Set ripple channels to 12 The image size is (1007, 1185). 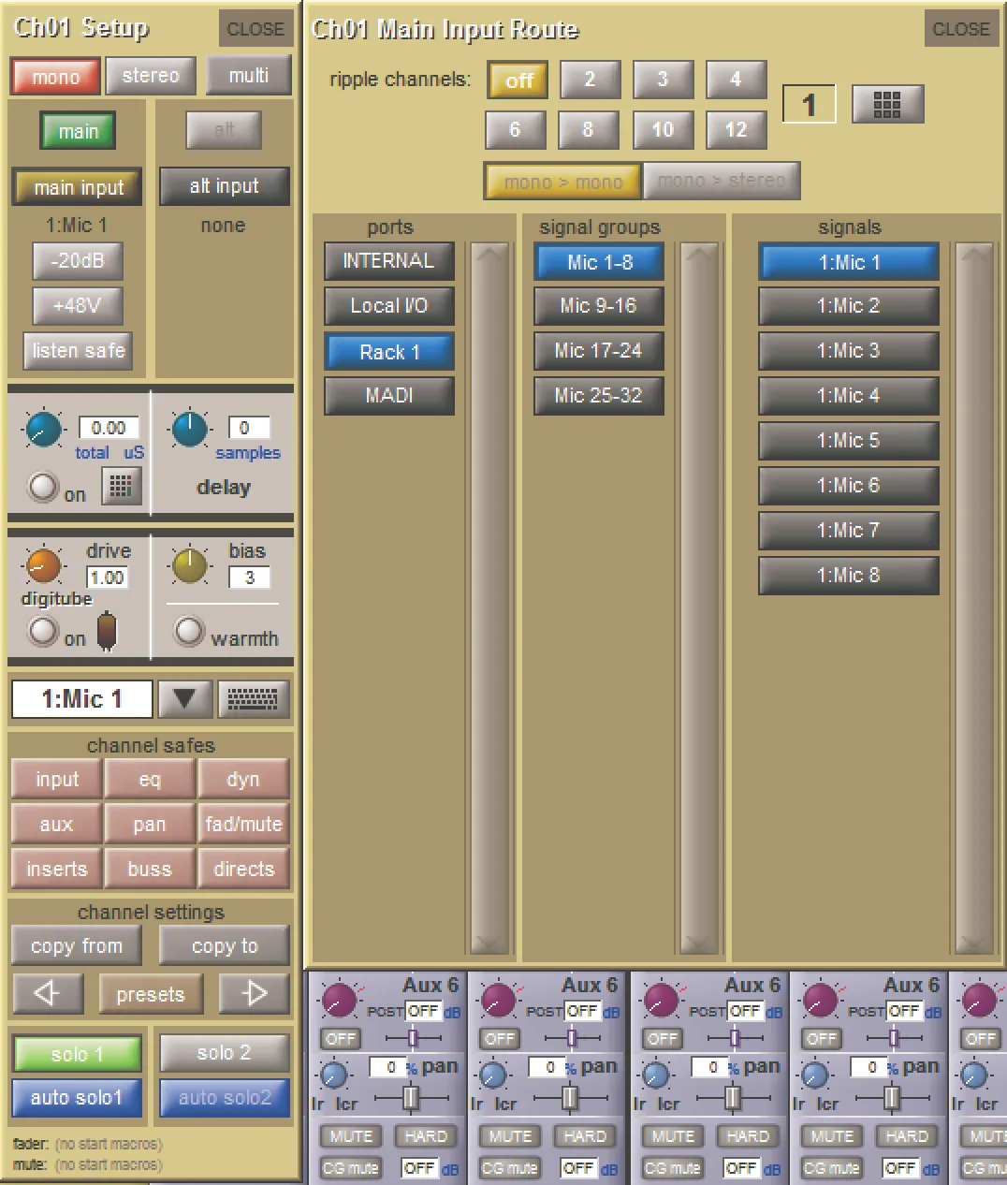[x=736, y=129]
